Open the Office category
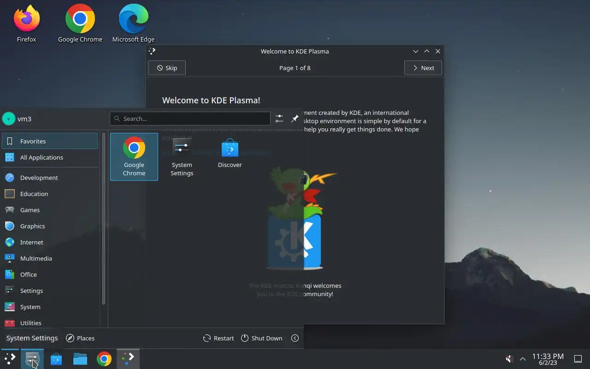The height and width of the screenshot is (369, 590). (50, 274)
